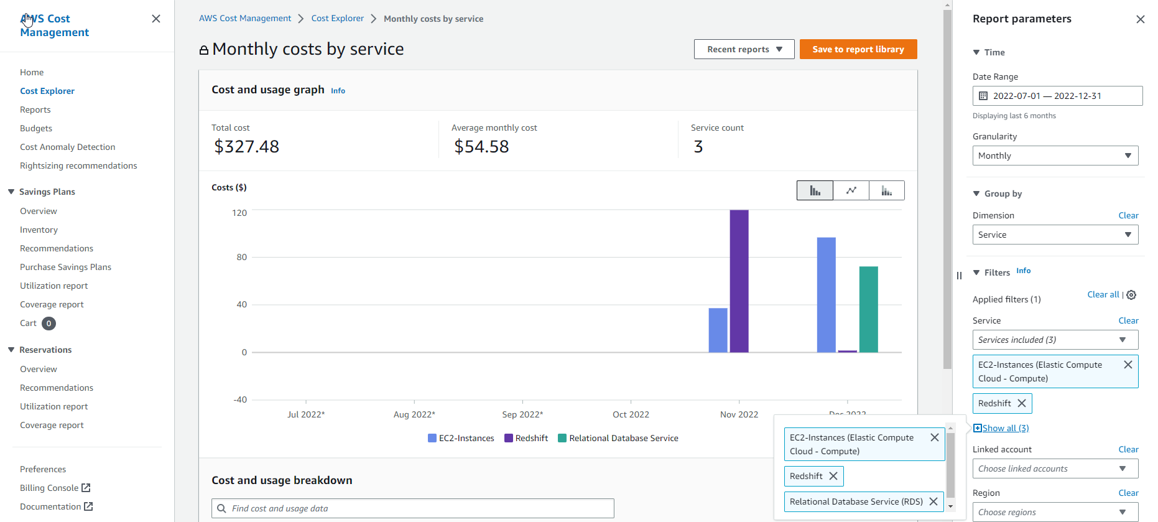Open the Granularity Monthly dropdown

pos(1055,156)
